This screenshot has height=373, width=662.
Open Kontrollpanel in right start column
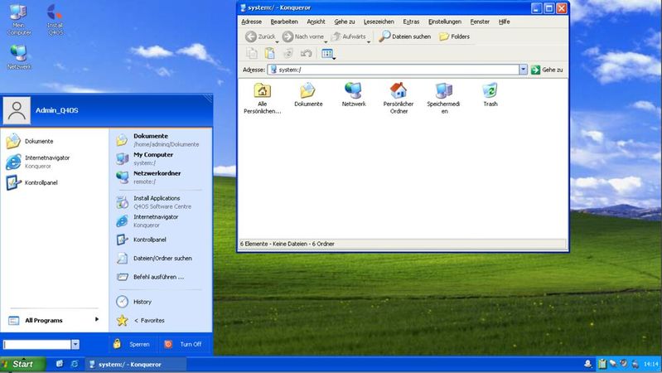[x=161, y=240]
